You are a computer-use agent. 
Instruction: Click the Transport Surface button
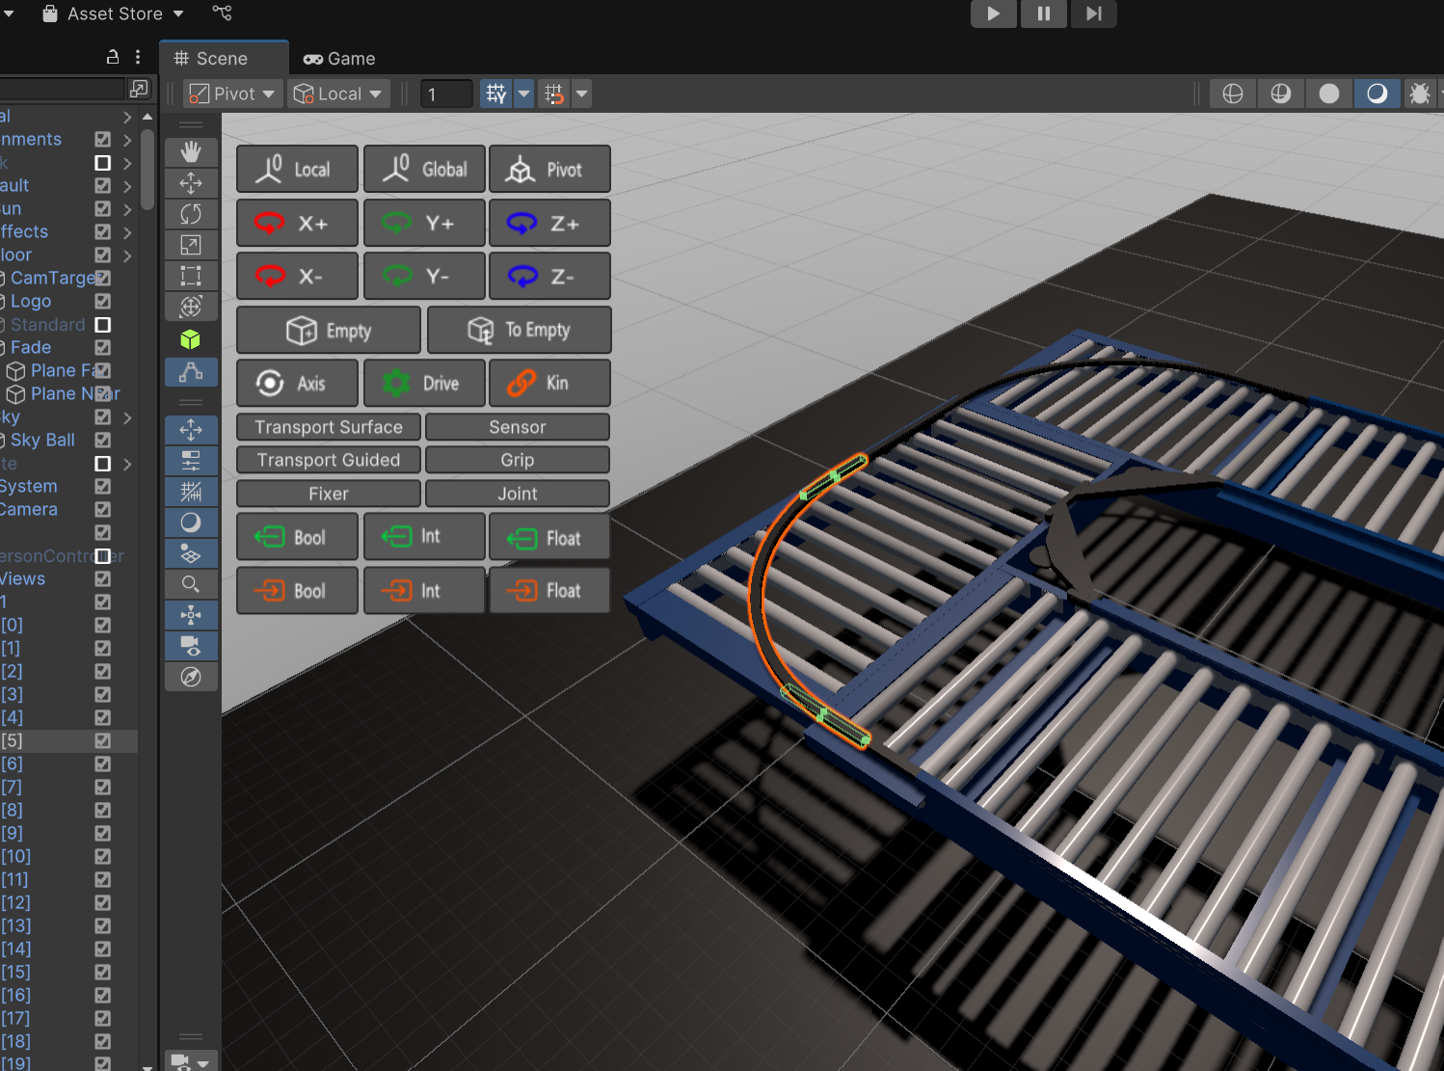pos(329,427)
